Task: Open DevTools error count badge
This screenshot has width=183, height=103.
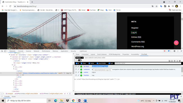Action: (165, 51)
